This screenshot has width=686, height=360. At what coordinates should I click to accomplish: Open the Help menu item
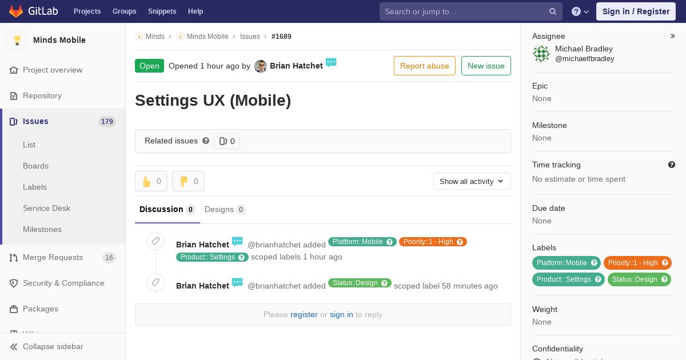[196, 11]
